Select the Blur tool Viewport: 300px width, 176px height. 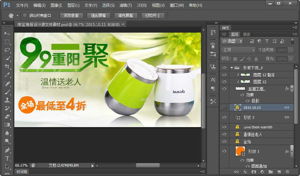(x=7, y=133)
